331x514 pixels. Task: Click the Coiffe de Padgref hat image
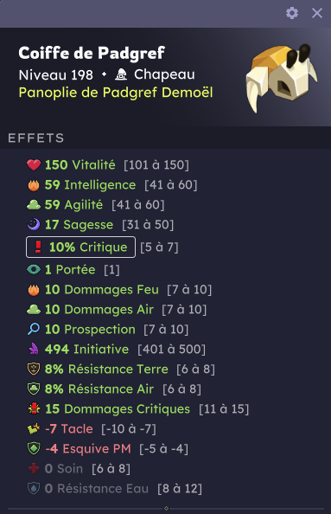(281, 78)
